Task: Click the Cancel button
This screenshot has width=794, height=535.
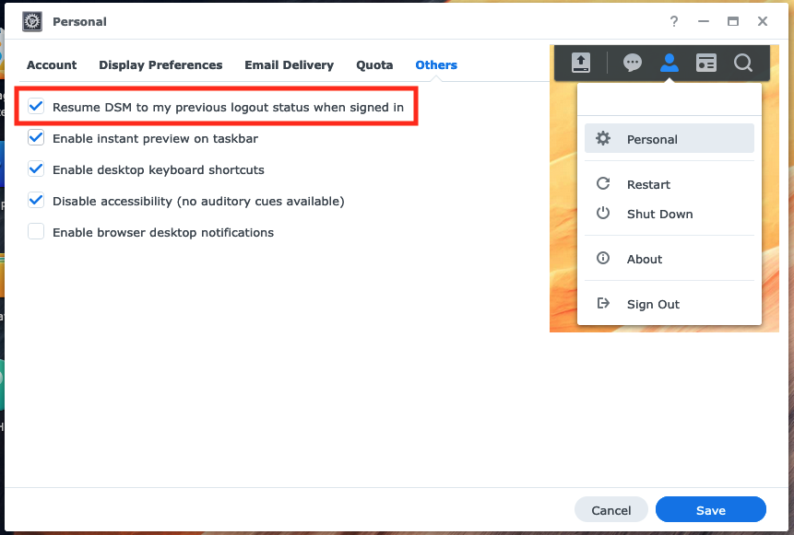Action: 610,510
